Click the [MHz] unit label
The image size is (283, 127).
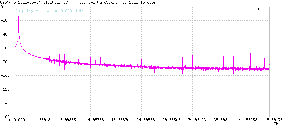277,124
